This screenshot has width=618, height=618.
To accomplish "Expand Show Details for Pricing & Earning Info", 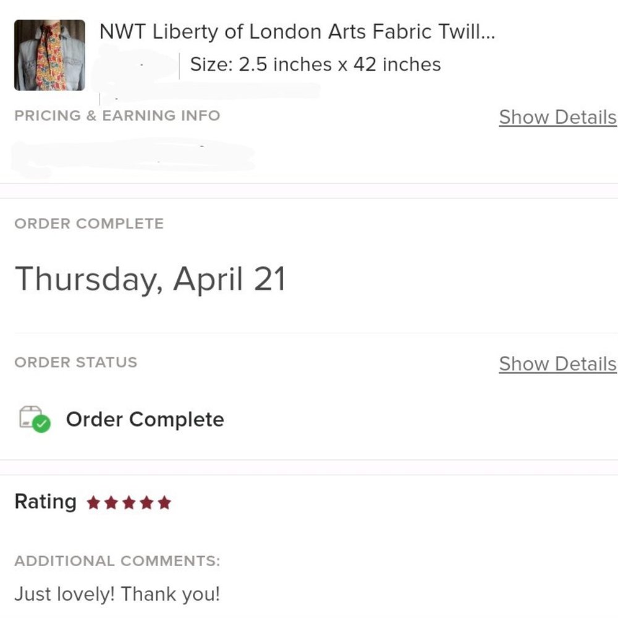I will click(557, 117).
